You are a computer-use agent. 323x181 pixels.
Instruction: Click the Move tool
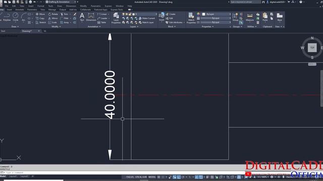tap(40, 14)
